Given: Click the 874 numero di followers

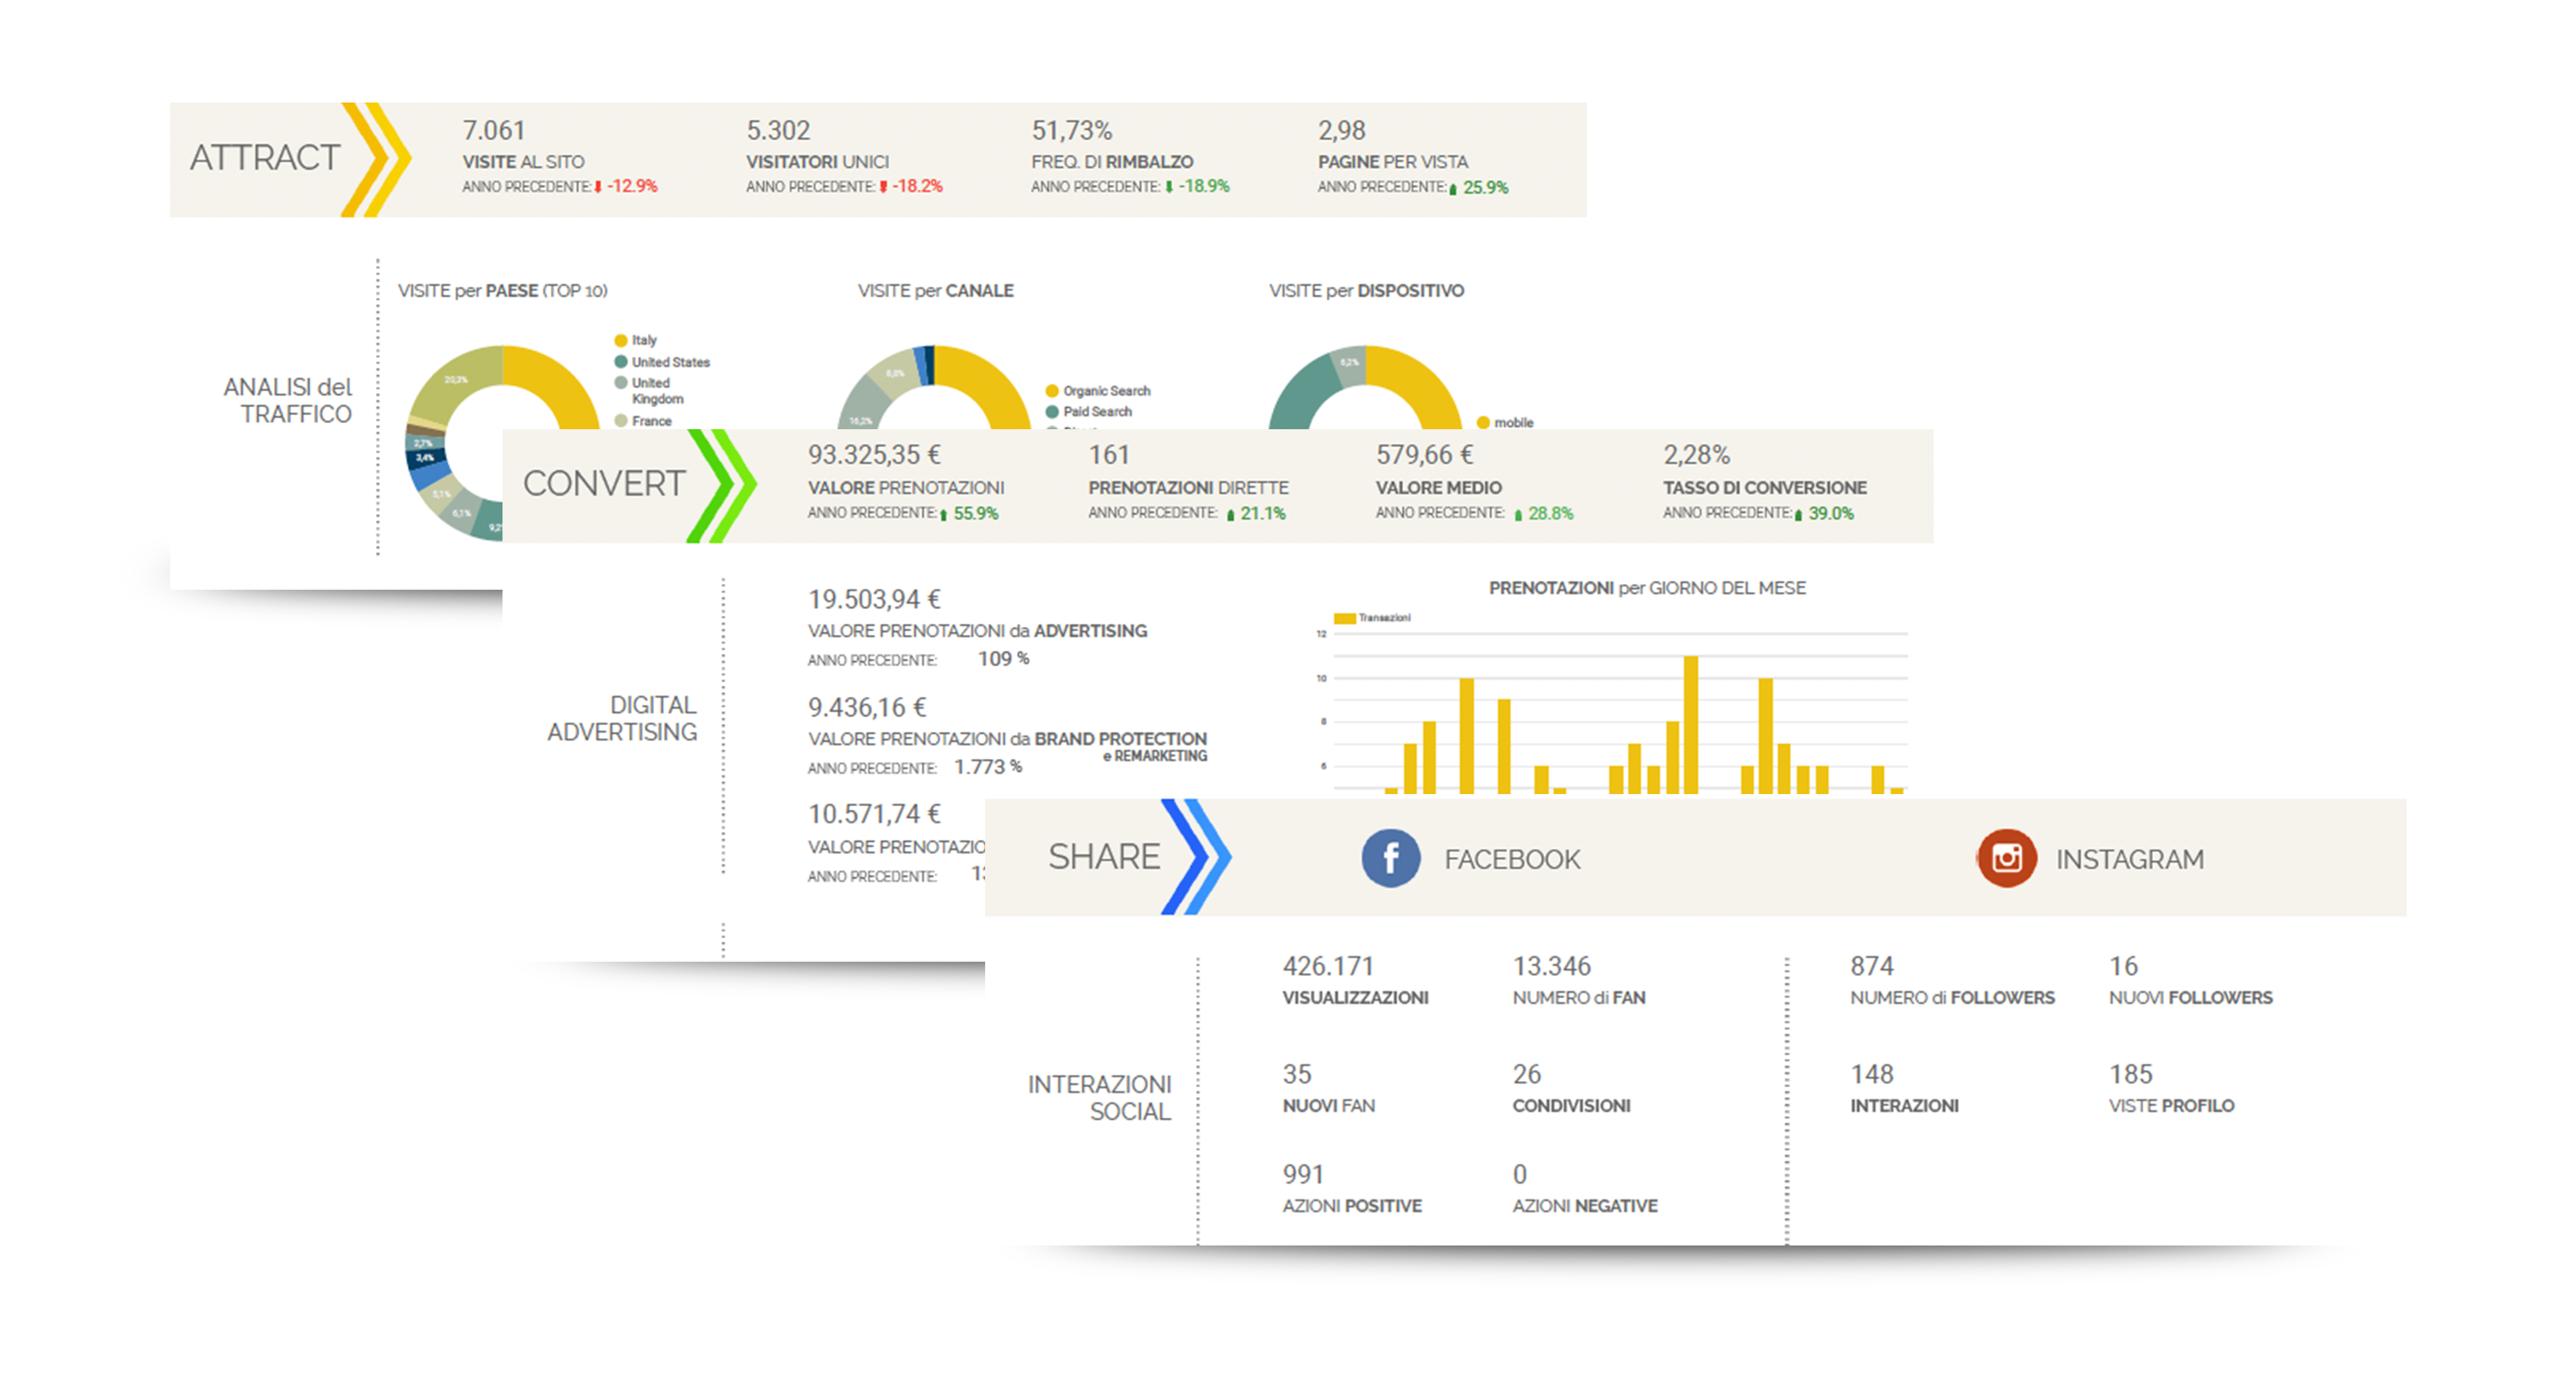Looking at the screenshot, I should click(x=1871, y=966).
